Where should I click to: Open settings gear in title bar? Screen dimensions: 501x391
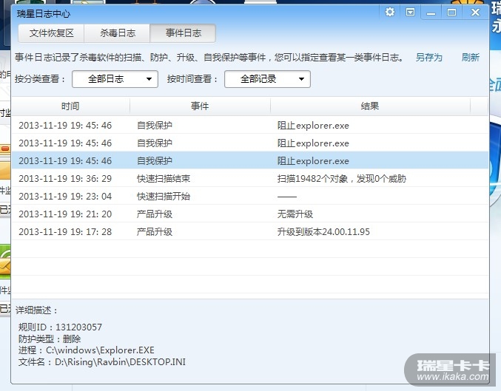(x=390, y=13)
